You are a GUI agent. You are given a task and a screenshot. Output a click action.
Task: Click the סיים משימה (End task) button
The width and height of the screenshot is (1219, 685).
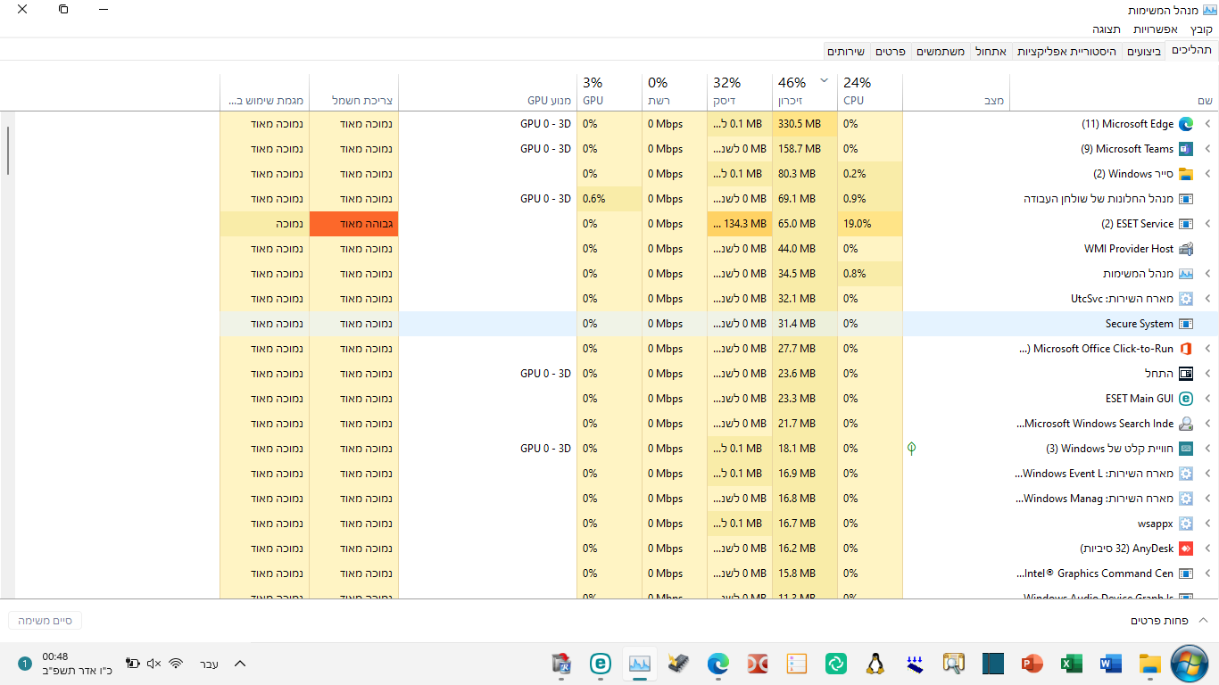[45, 620]
